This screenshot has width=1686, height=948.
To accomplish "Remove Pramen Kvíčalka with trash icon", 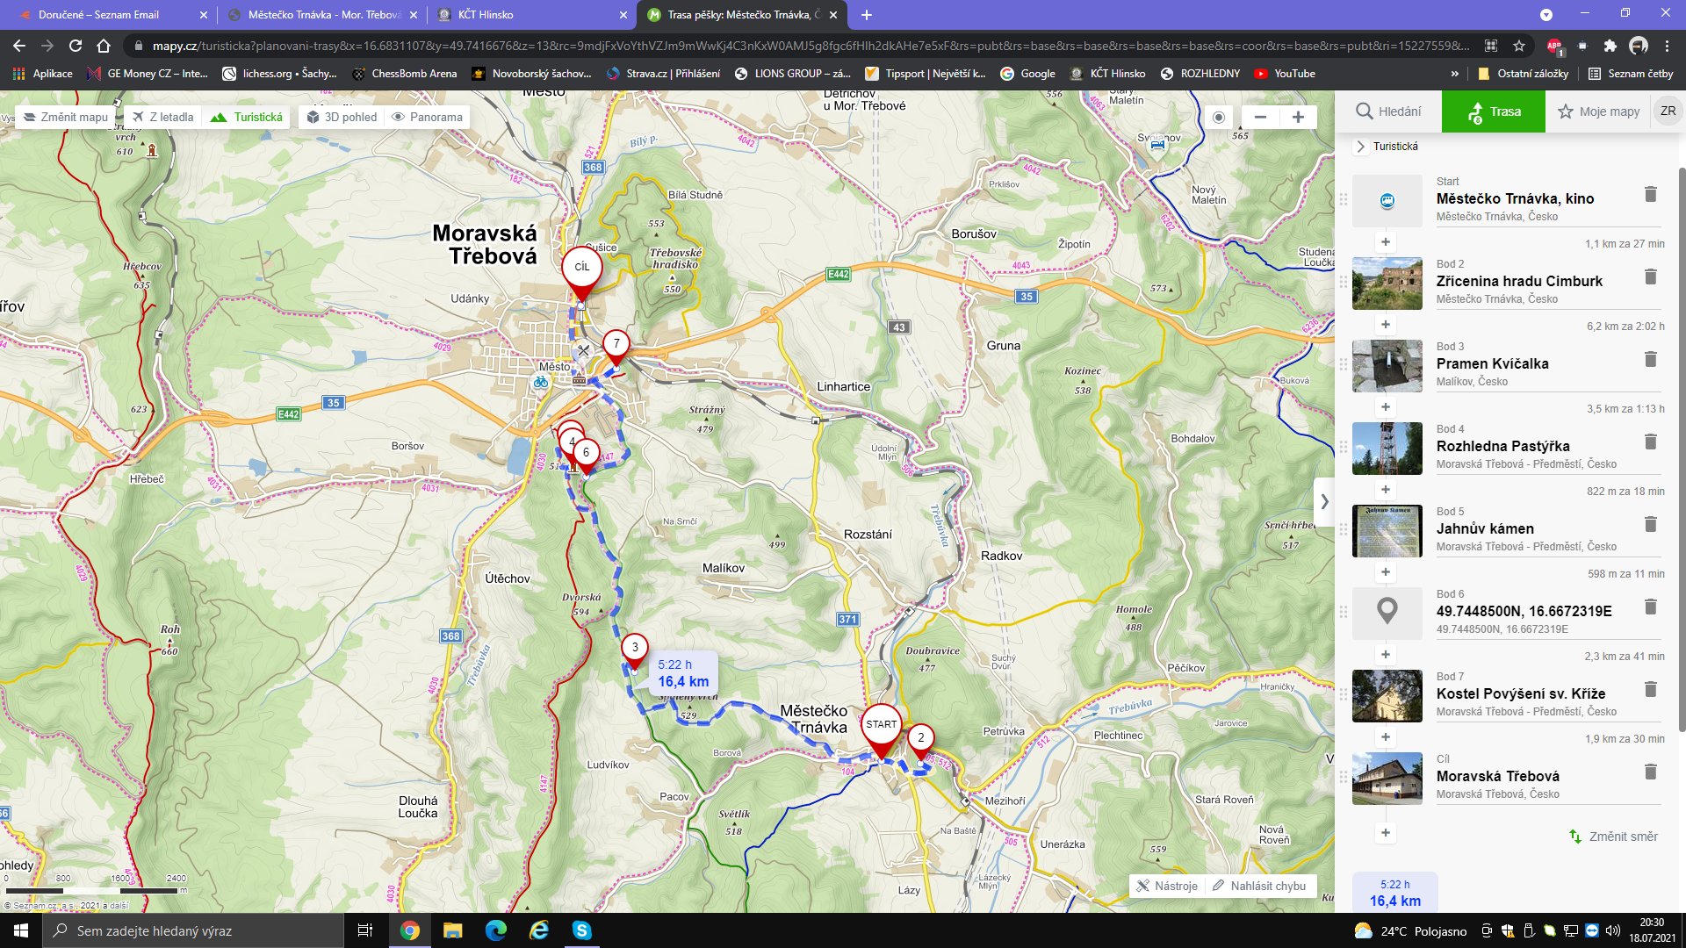I will [1650, 360].
